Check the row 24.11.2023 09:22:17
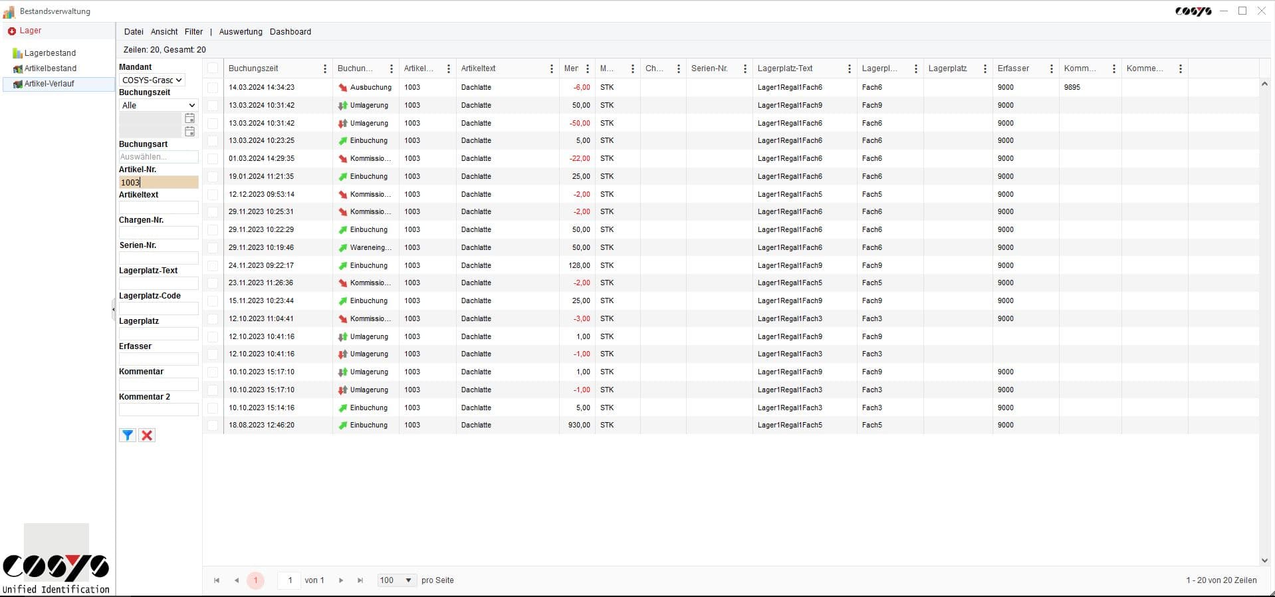The width and height of the screenshot is (1275, 597). [x=213, y=265]
